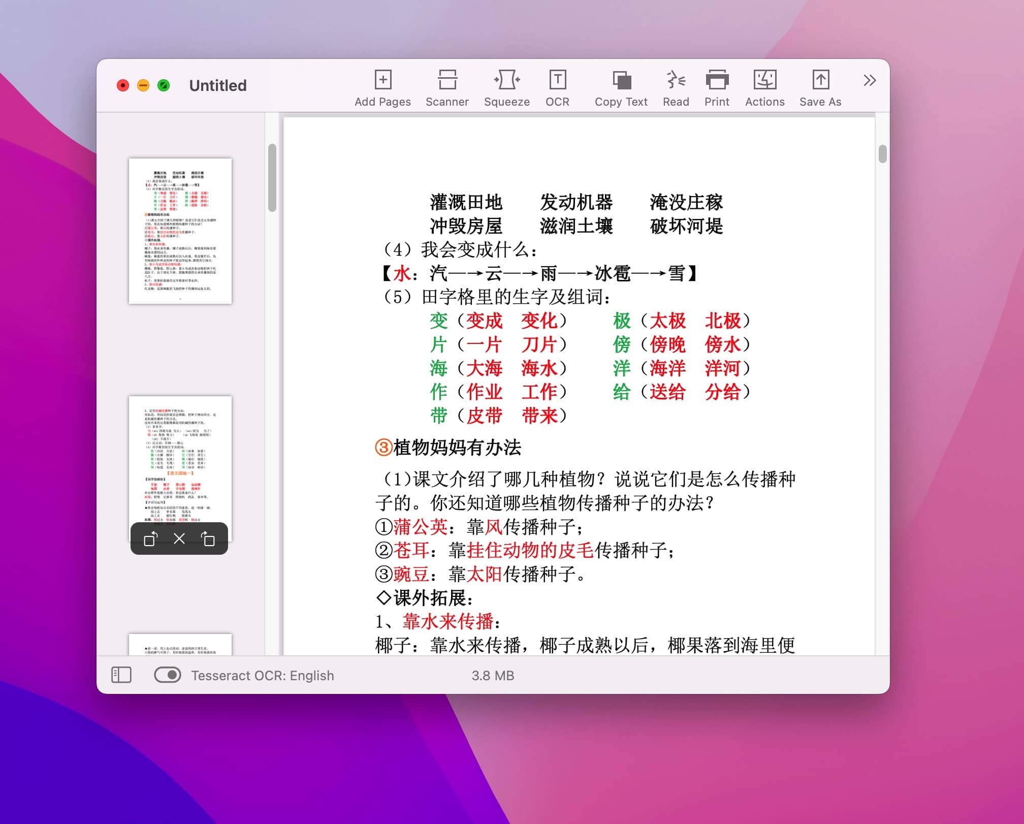
Task: Select the Untitled document title
Action: 219,86
